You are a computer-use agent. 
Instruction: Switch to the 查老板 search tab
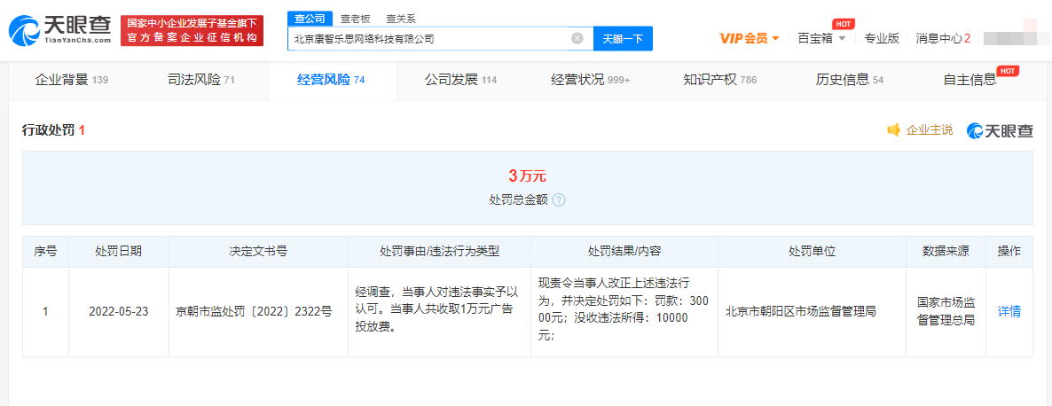point(356,19)
